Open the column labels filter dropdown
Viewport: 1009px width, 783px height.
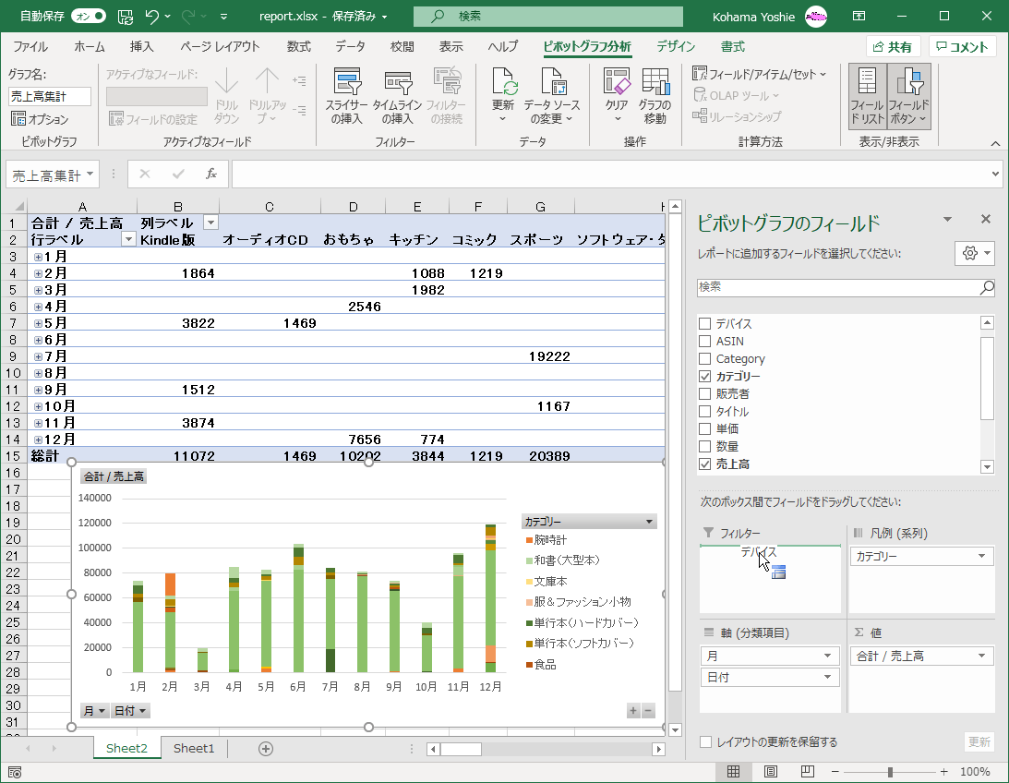tap(210, 223)
